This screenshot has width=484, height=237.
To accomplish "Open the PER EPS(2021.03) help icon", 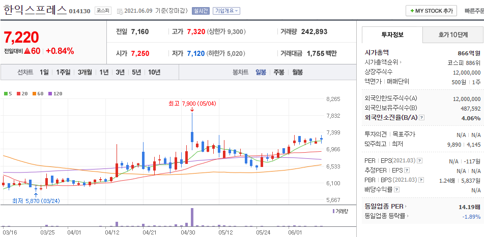I will click(419, 161).
